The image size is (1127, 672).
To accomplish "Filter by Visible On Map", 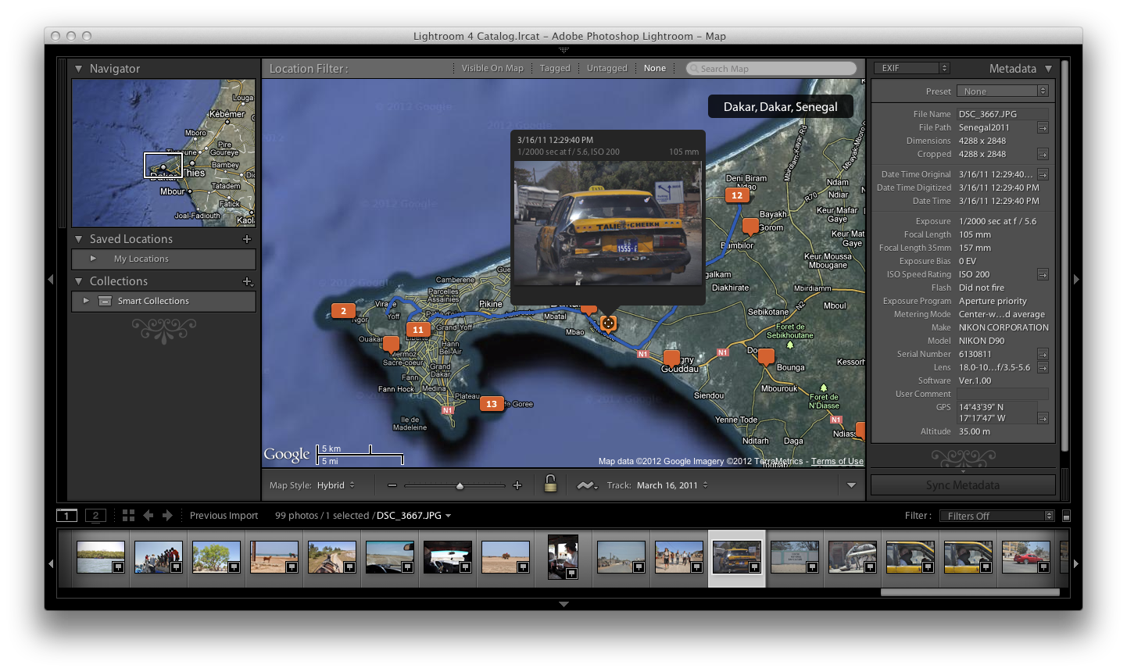I will point(492,69).
